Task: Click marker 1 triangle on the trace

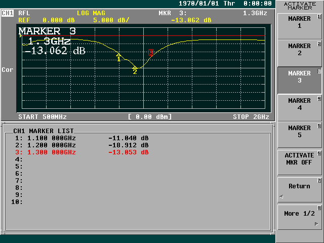Action: [x=118, y=55]
